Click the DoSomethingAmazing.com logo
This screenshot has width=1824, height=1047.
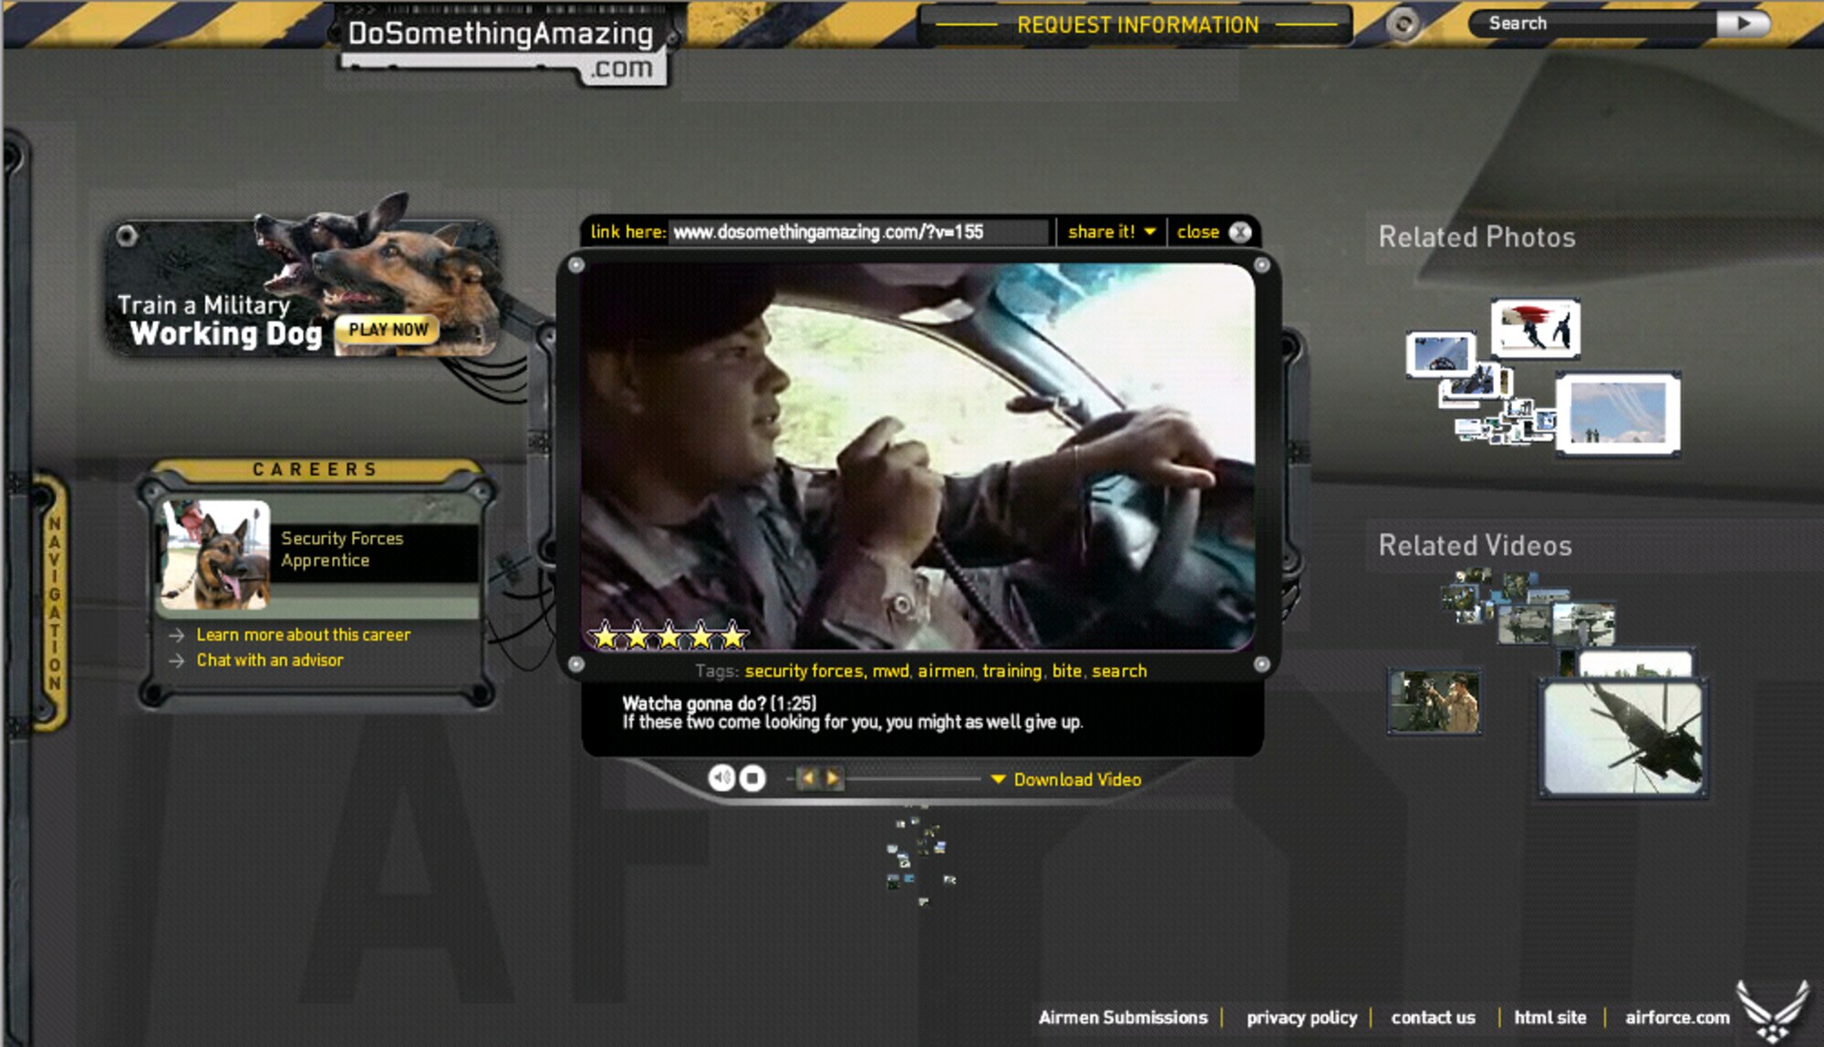click(504, 48)
